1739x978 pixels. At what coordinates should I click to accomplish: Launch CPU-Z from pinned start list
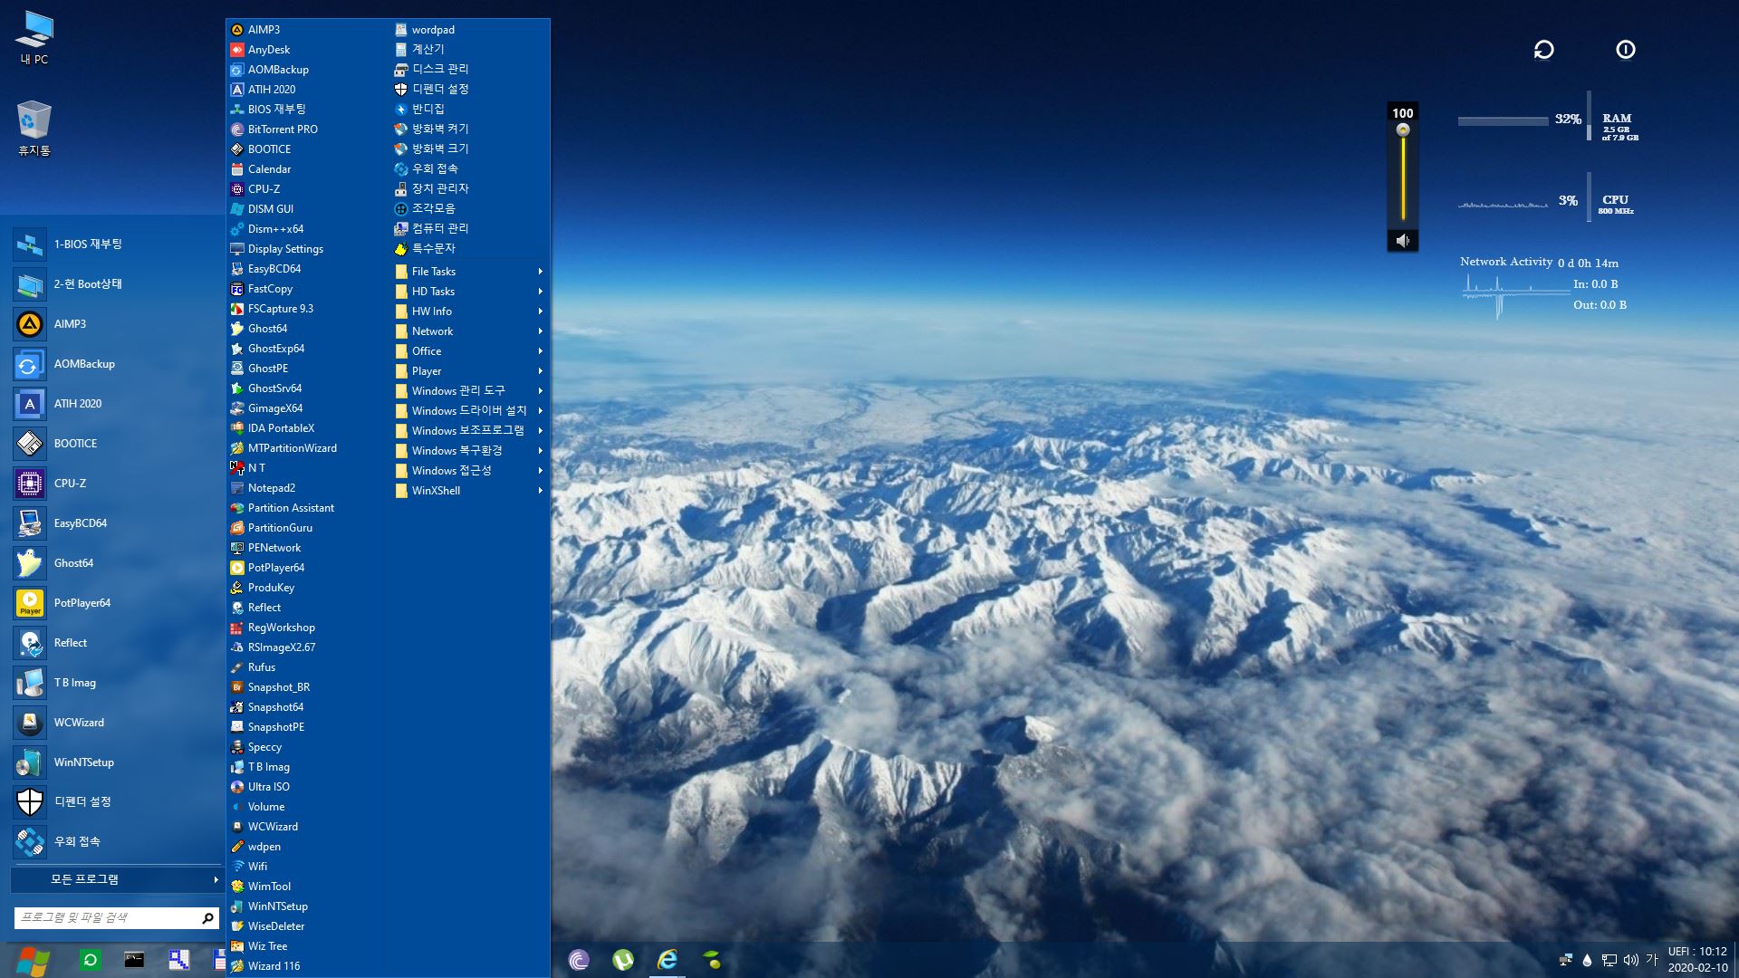[116, 483]
